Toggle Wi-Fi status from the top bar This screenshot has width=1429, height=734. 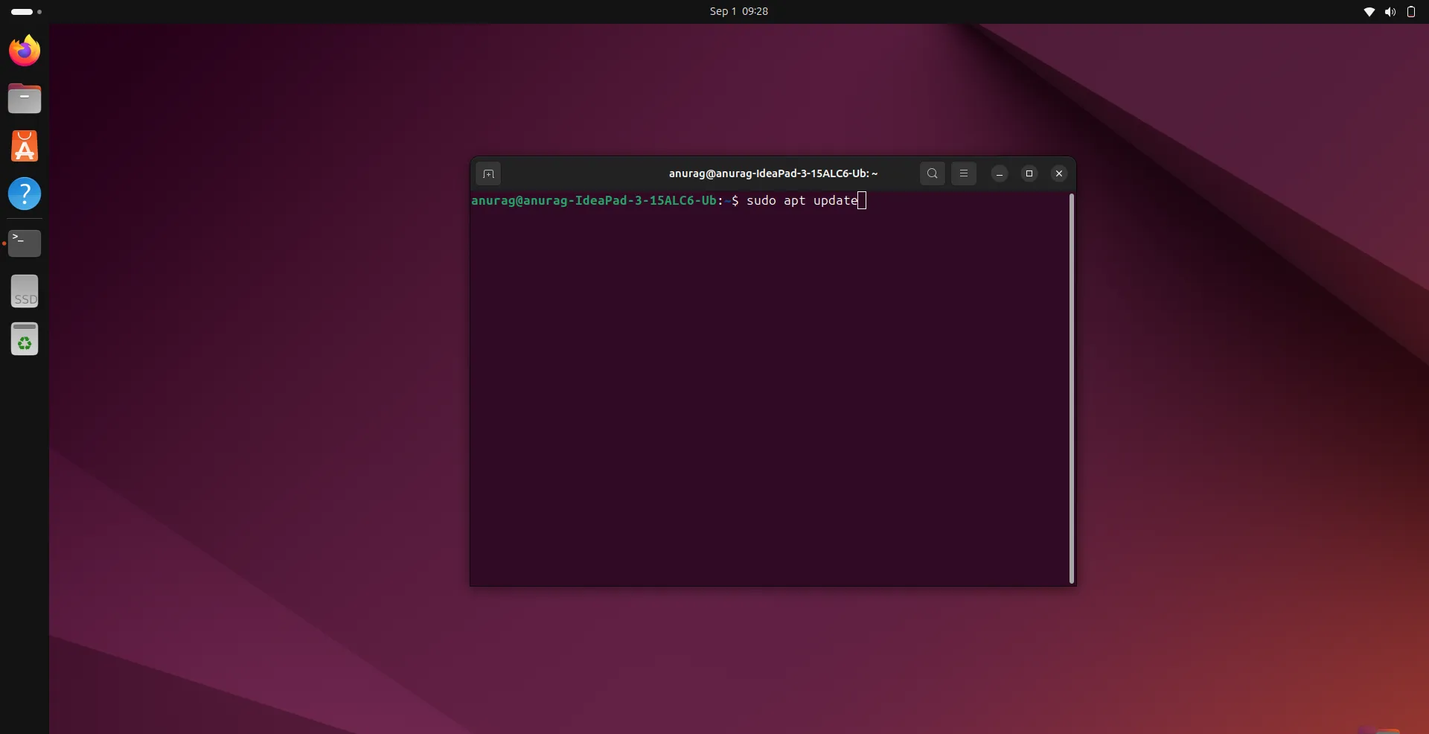coord(1369,12)
